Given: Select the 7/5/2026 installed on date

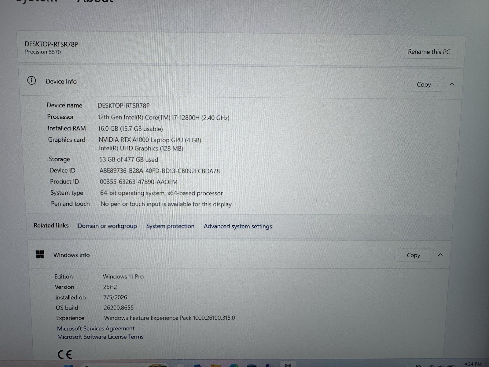Looking at the screenshot, I should (115, 297).
